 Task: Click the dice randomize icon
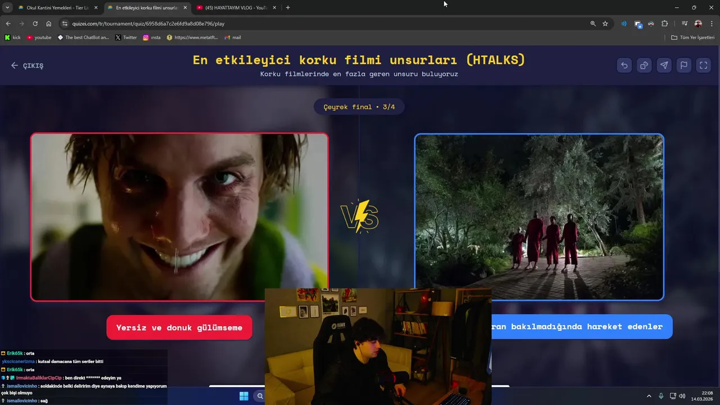644,65
